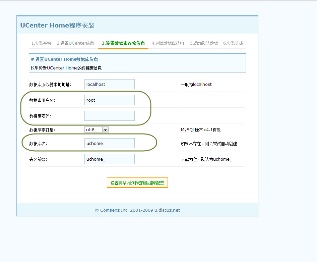Click the hint 如果不存在，则会尝试自动创建
The height and width of the screenshot is (262, 317).
(209, 144)
